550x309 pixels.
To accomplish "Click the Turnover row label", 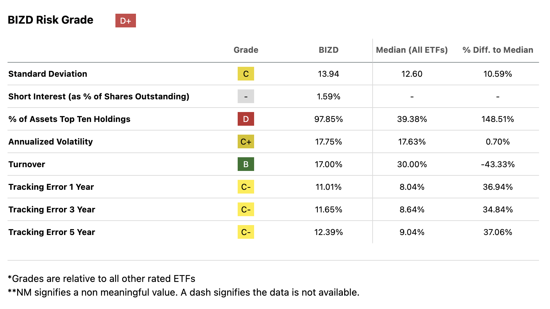I will (x=27, y=164).
